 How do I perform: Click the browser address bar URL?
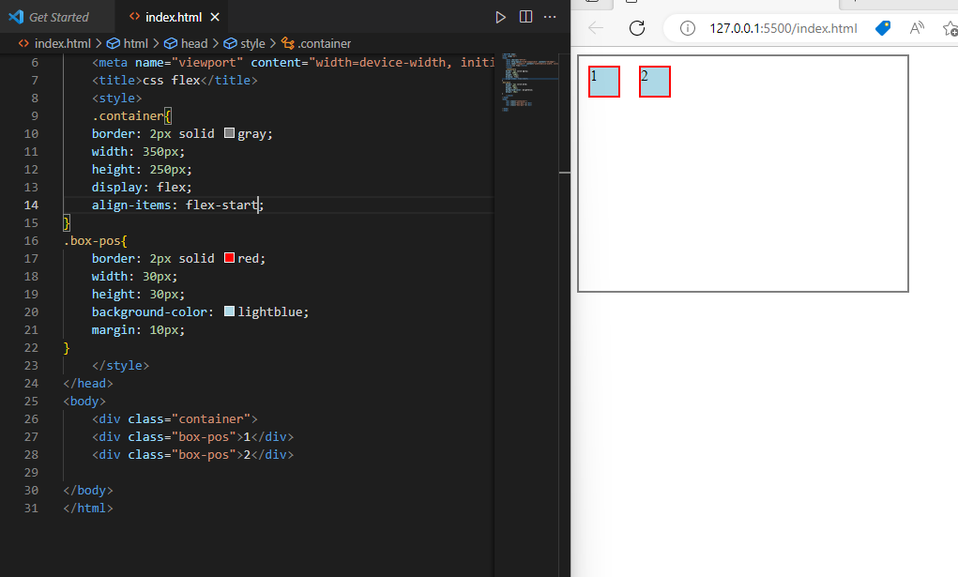[783, 28]
